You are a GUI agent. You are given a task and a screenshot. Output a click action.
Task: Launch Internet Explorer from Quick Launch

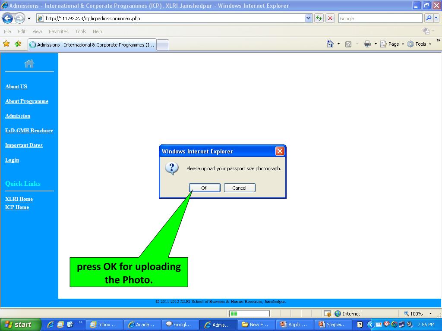pyautogui.click(x=51, y=325)
